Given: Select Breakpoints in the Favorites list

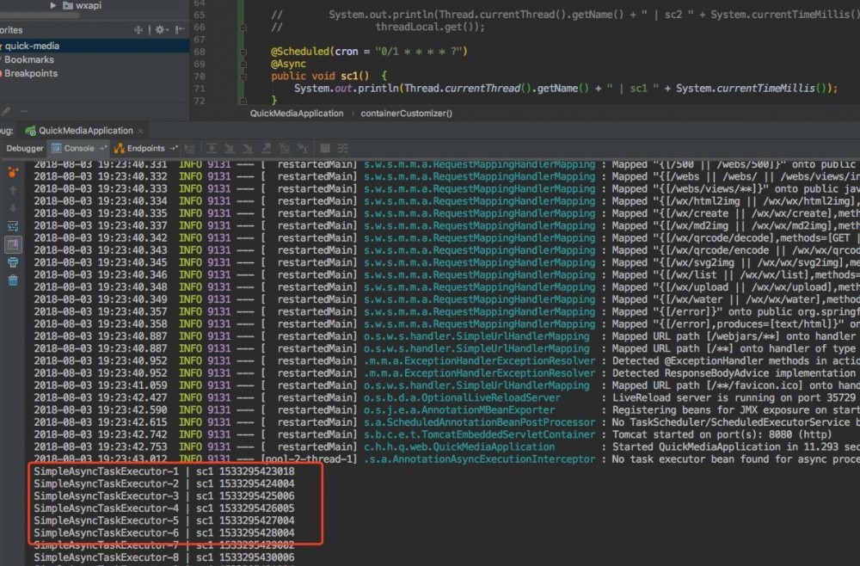Looking at the screenshot, I should 31,73.
